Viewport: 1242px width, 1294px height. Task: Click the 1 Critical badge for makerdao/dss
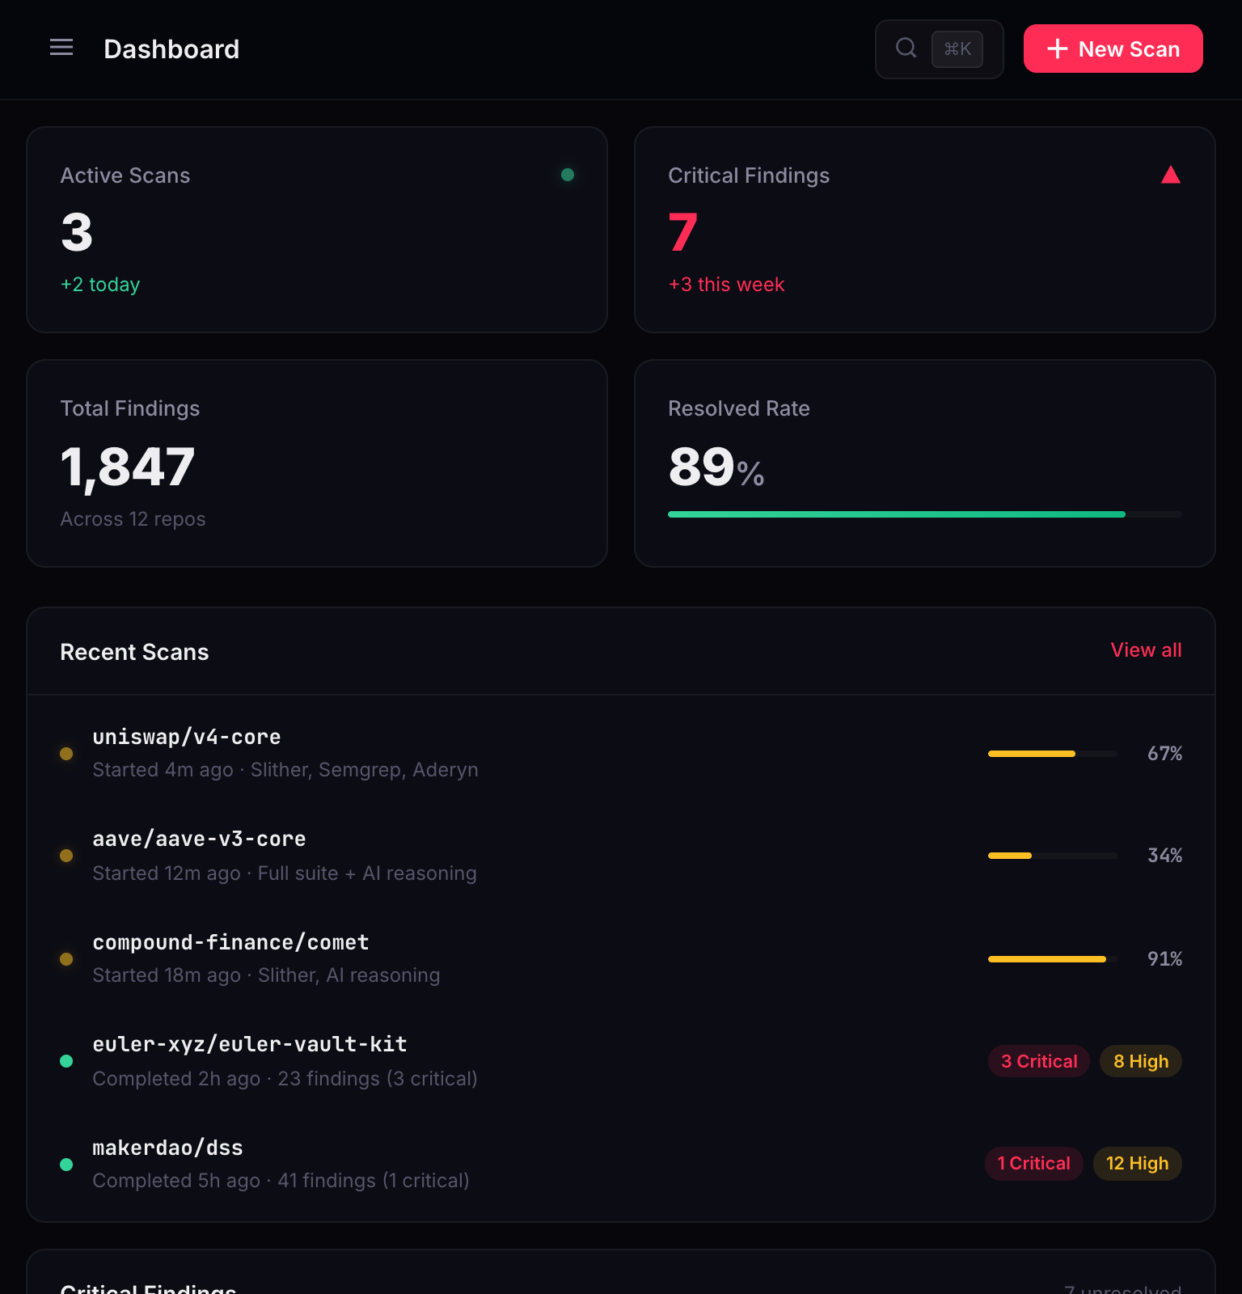click(1033, 1164)
